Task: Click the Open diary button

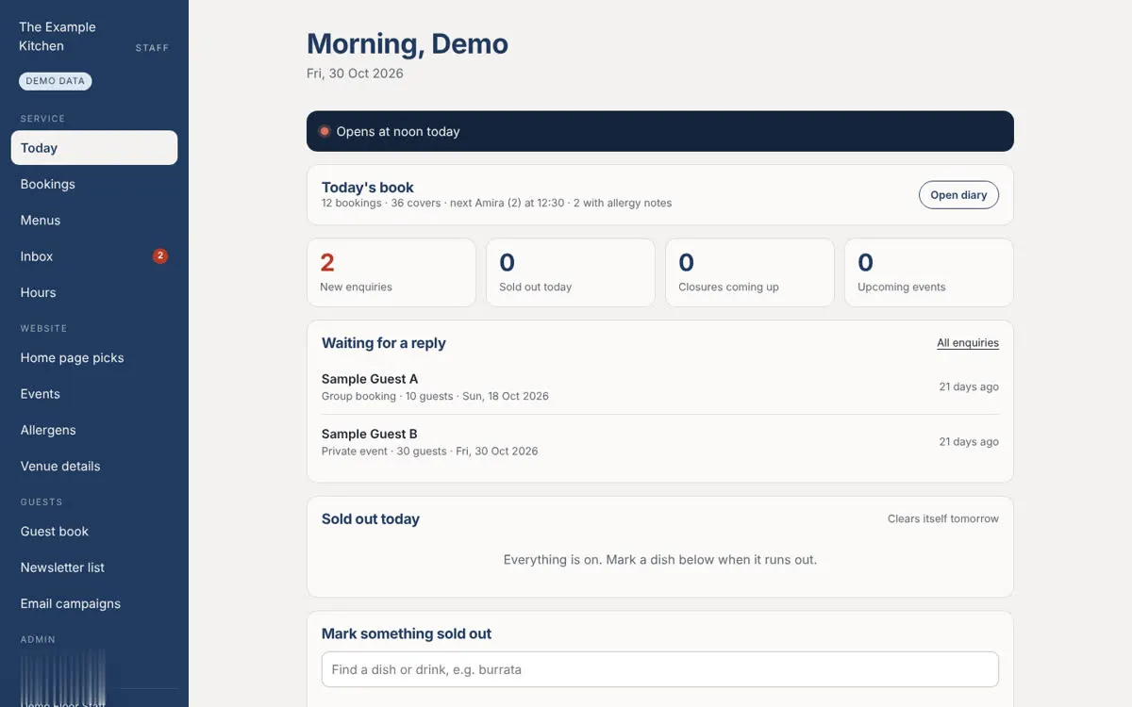Action: tap(958, 195)
